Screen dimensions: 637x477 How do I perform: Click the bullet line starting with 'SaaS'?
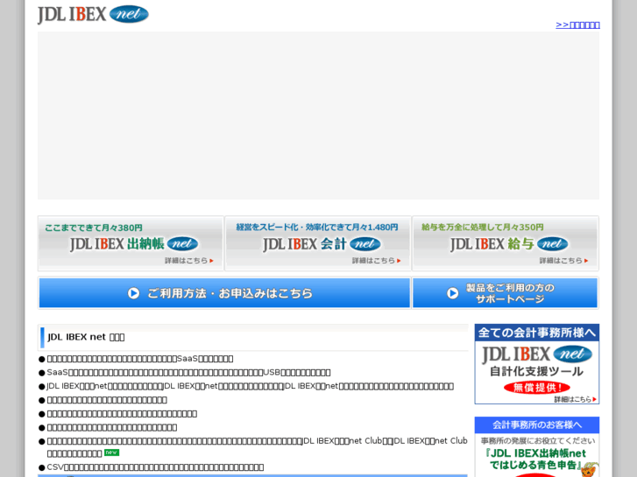[188, 372]
